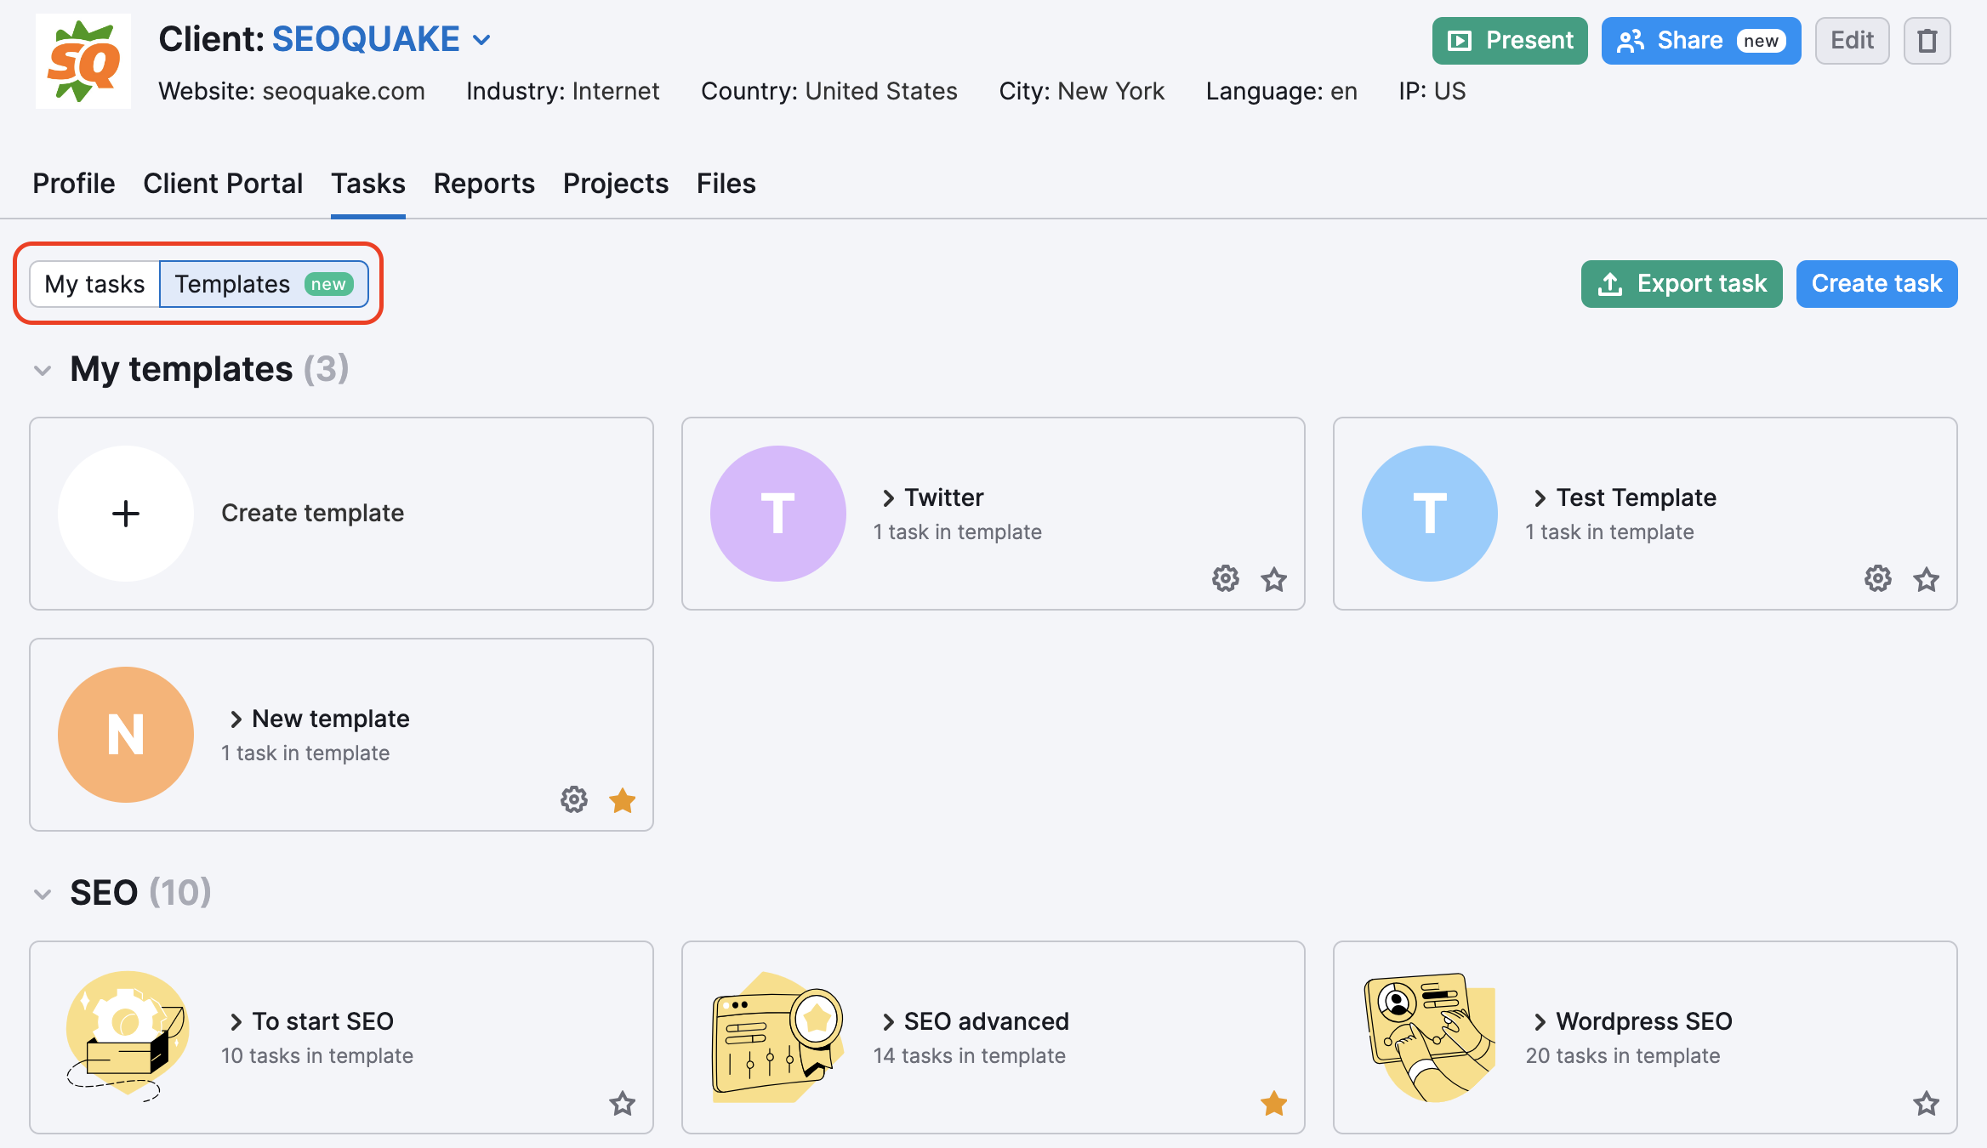Open the Reports tab
1987x1148 pixels.
(484, 184)
